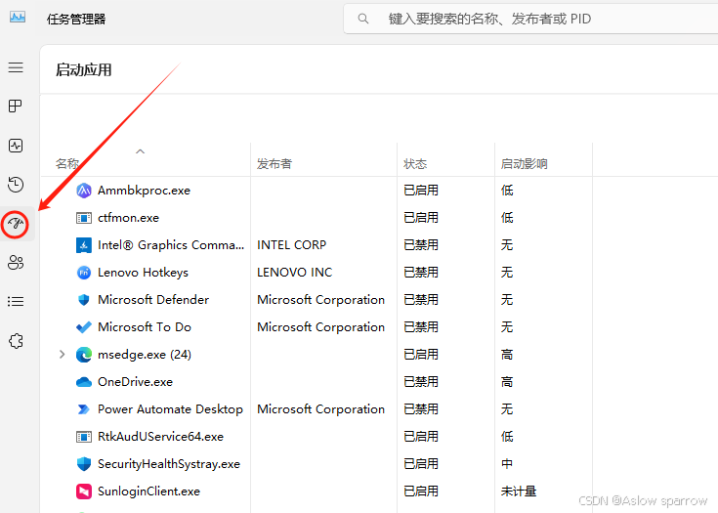Open the Users page icon

point(16,263)
